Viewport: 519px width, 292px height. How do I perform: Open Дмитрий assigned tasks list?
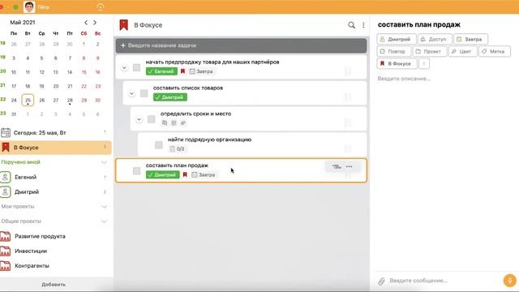click(56, 191)
